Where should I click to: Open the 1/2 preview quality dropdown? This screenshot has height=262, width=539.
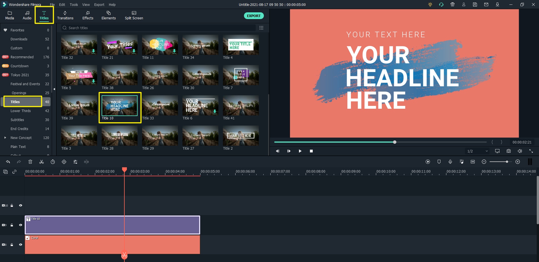pos(478,151)
